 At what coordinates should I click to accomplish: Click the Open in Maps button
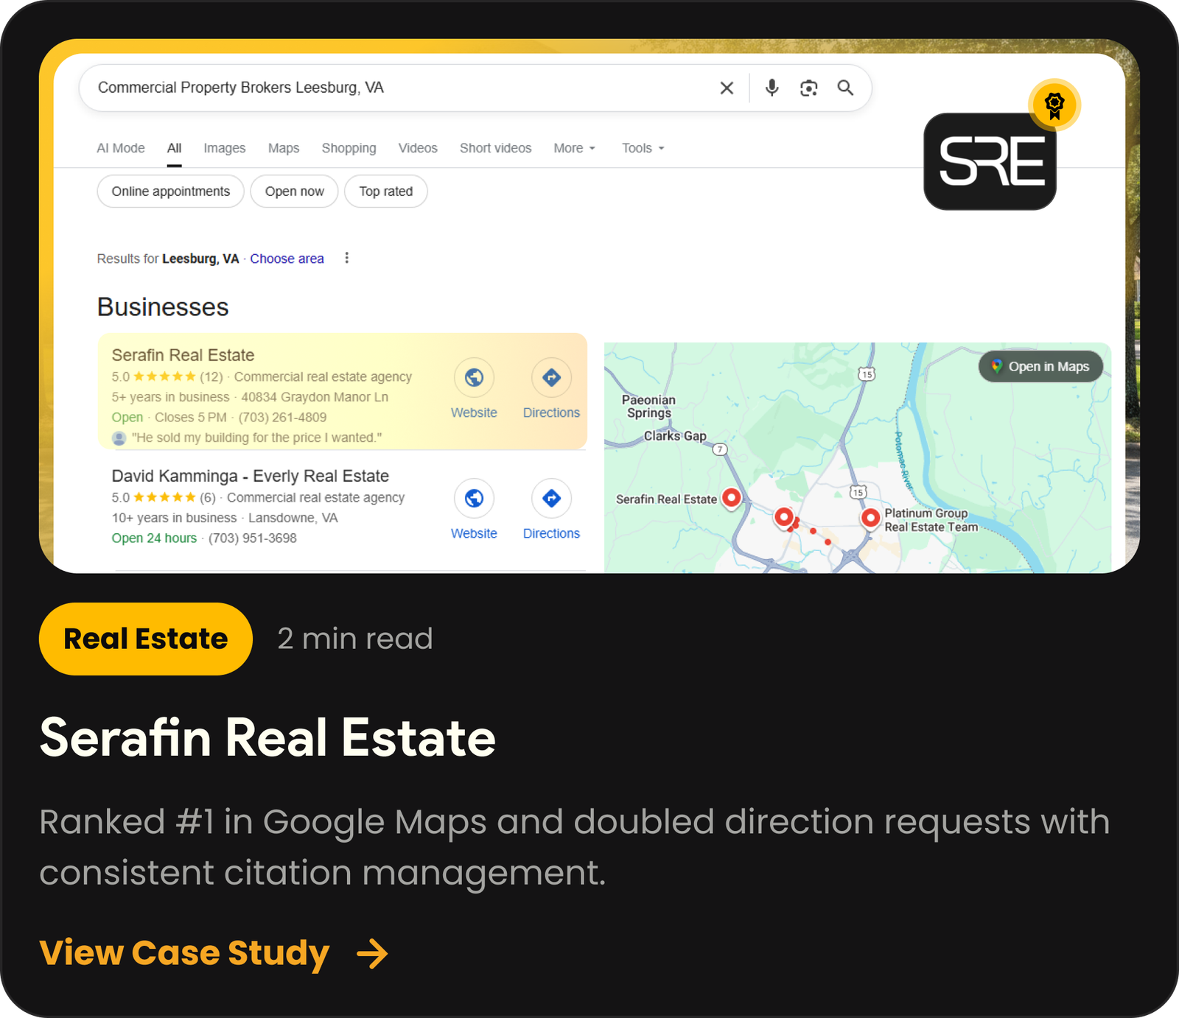coord(1040,367)
